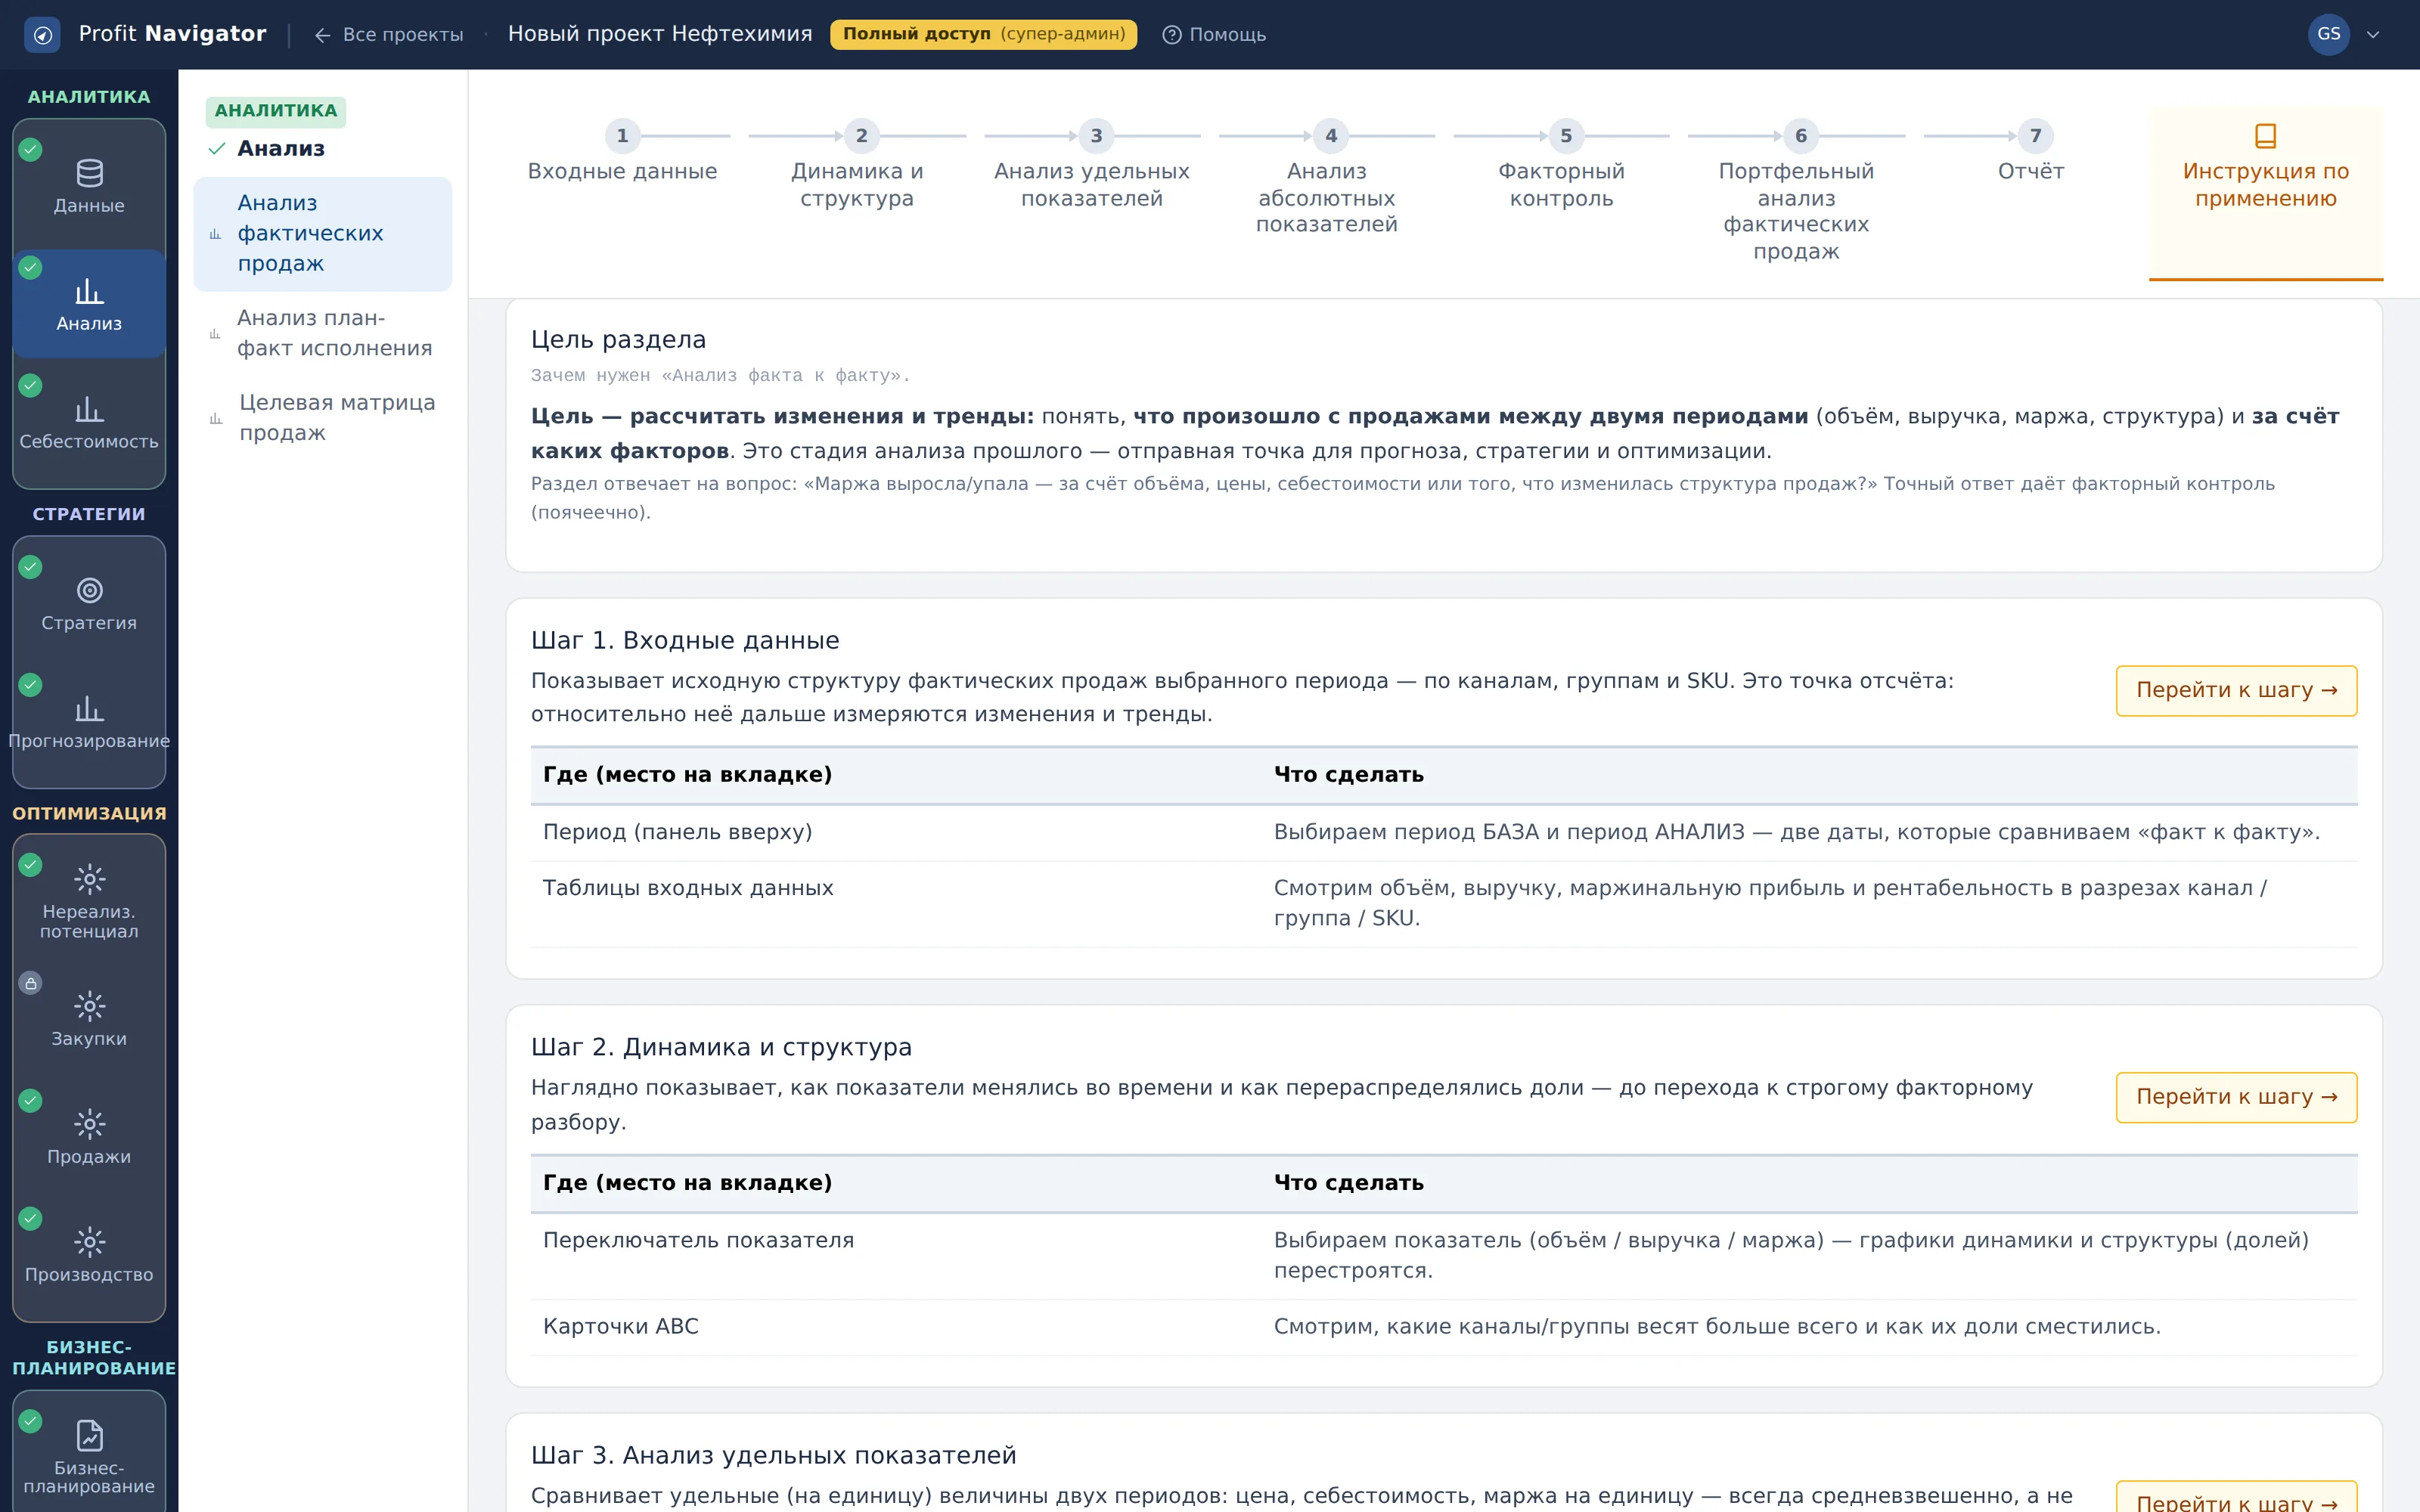Open the Производство gear icon
The height and width of the screenshot is (1512, 2420).
tap(89, 1242)
